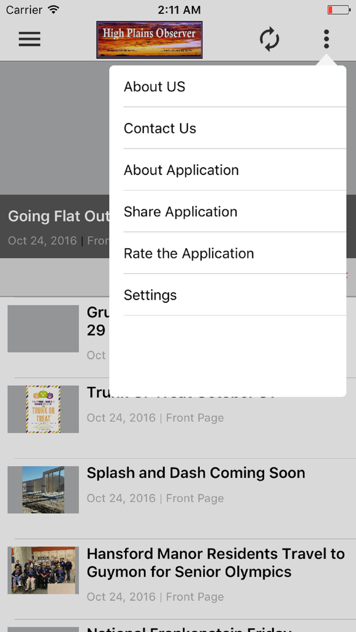Open Settings from the popup menu

[150, 295]
